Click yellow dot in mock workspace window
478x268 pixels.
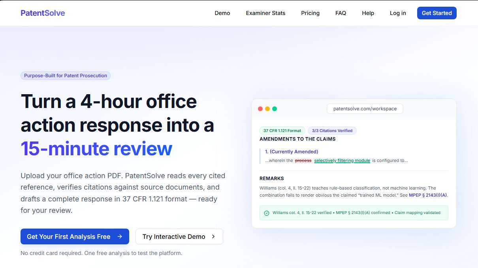(267, 109)
